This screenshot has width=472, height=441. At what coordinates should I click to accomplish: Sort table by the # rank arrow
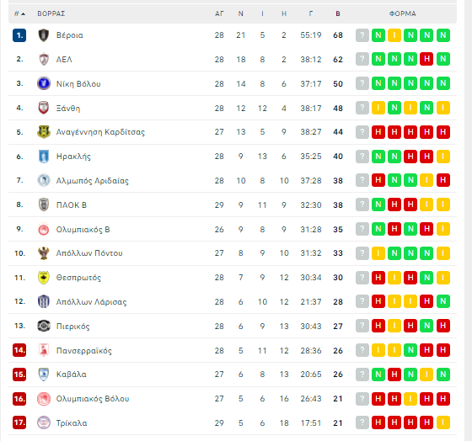tap(20, 13)
